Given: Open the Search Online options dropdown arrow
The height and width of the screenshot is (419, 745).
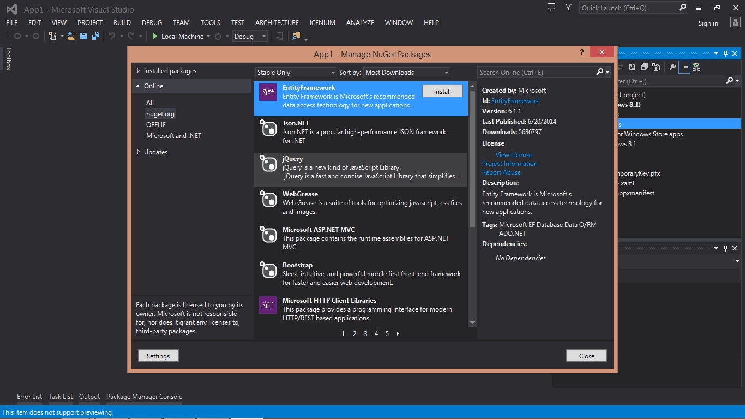Looking at the screenshot, I should (x=608, y=72).
